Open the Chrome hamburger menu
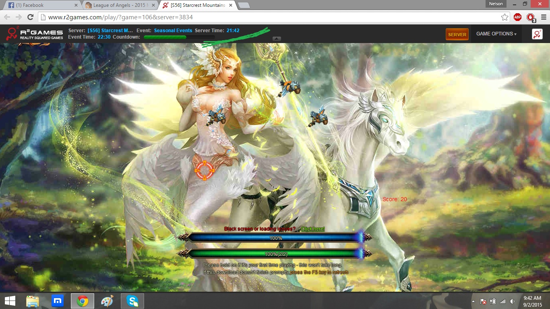Image resolution: width=550 pixels, height=309 pixels. [x=543, y=17]
